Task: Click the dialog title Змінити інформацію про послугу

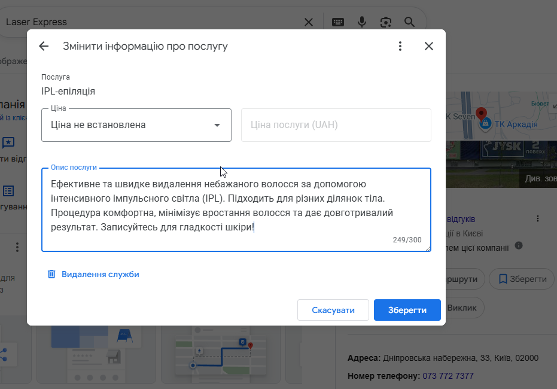Action: pyautogui.click(x=145, y=47)
